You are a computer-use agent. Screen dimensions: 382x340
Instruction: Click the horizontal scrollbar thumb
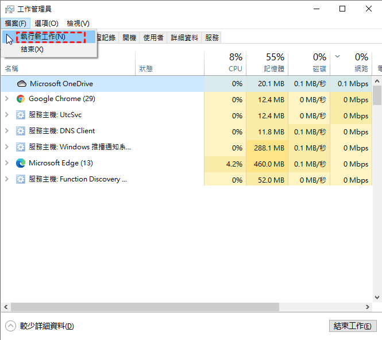coord(145,307)
